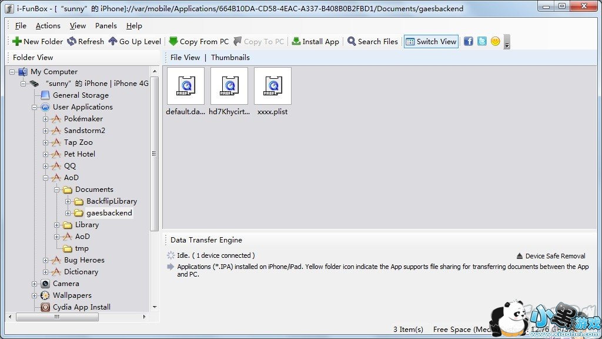Open the Actions menu

48,26
